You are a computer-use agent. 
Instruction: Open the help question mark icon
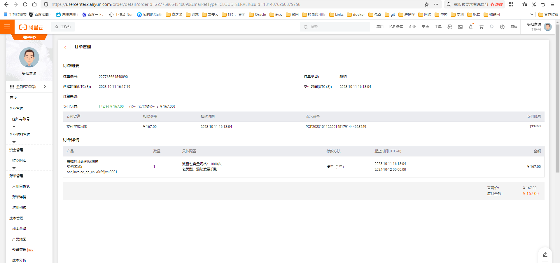coord(502,27)
